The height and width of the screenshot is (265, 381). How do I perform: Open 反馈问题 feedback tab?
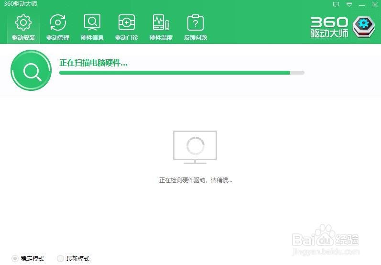[x=196, y=27]
